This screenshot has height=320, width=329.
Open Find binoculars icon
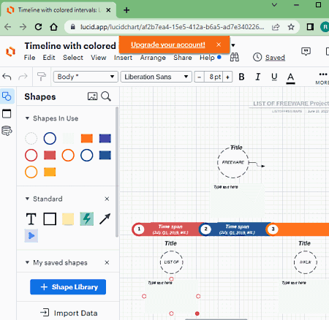[x=235, y=57]
